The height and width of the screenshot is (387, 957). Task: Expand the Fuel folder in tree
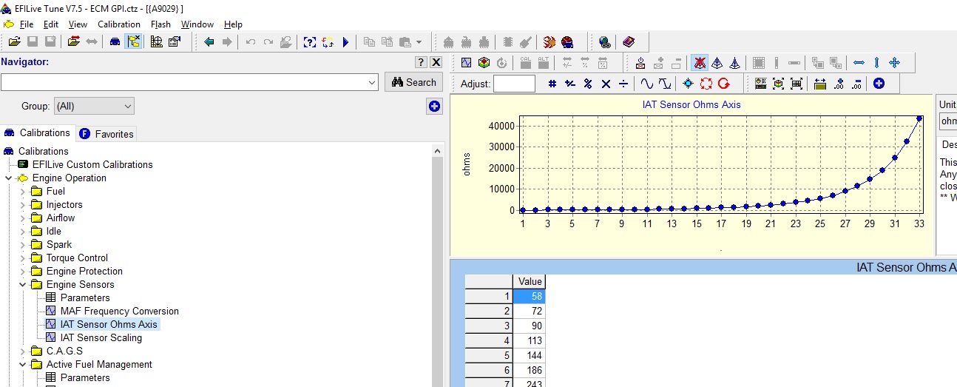coord(23,191)
